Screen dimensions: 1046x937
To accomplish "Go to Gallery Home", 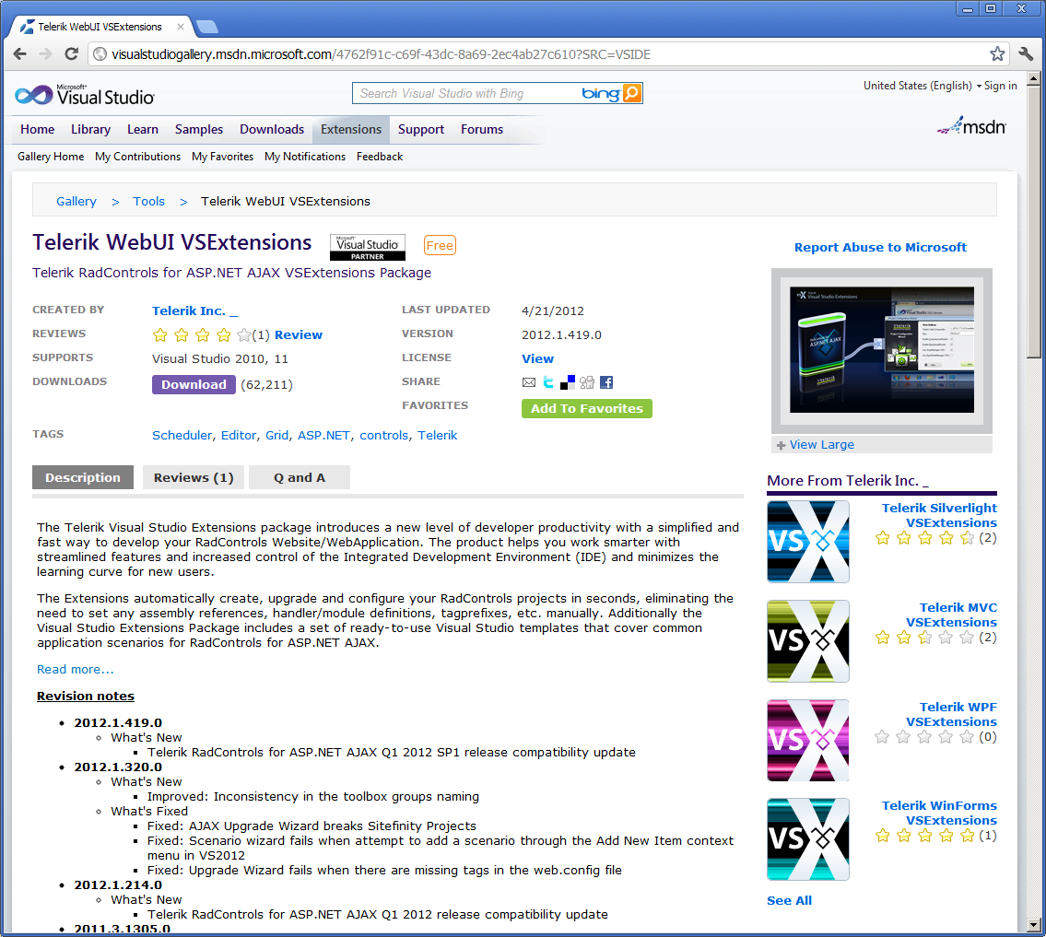I will (x=51, y=157).
